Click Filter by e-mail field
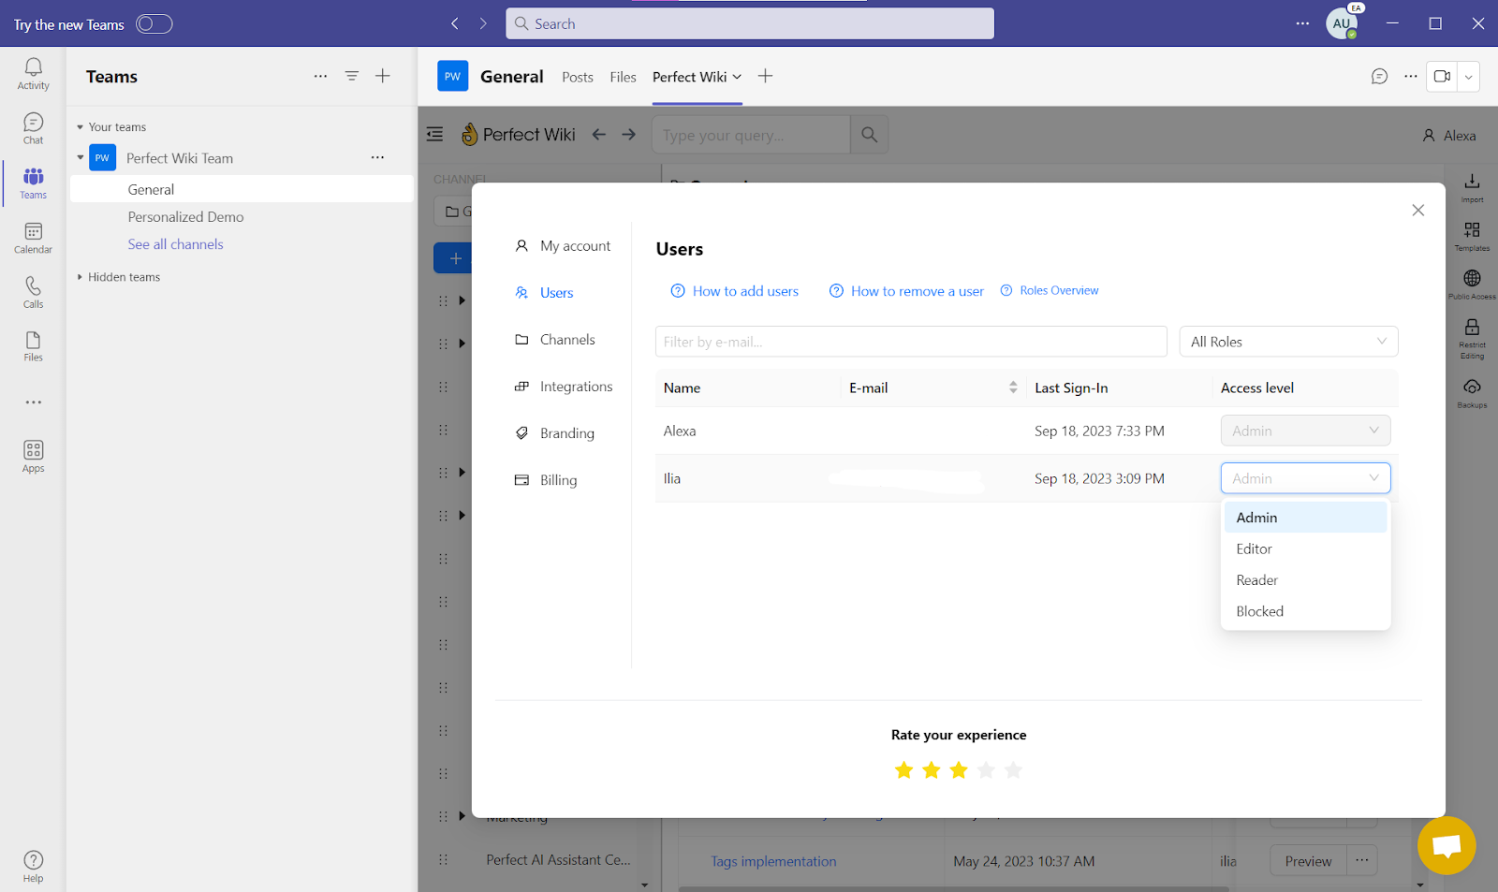Screen dimensions: 1498x892 (911, 342)
